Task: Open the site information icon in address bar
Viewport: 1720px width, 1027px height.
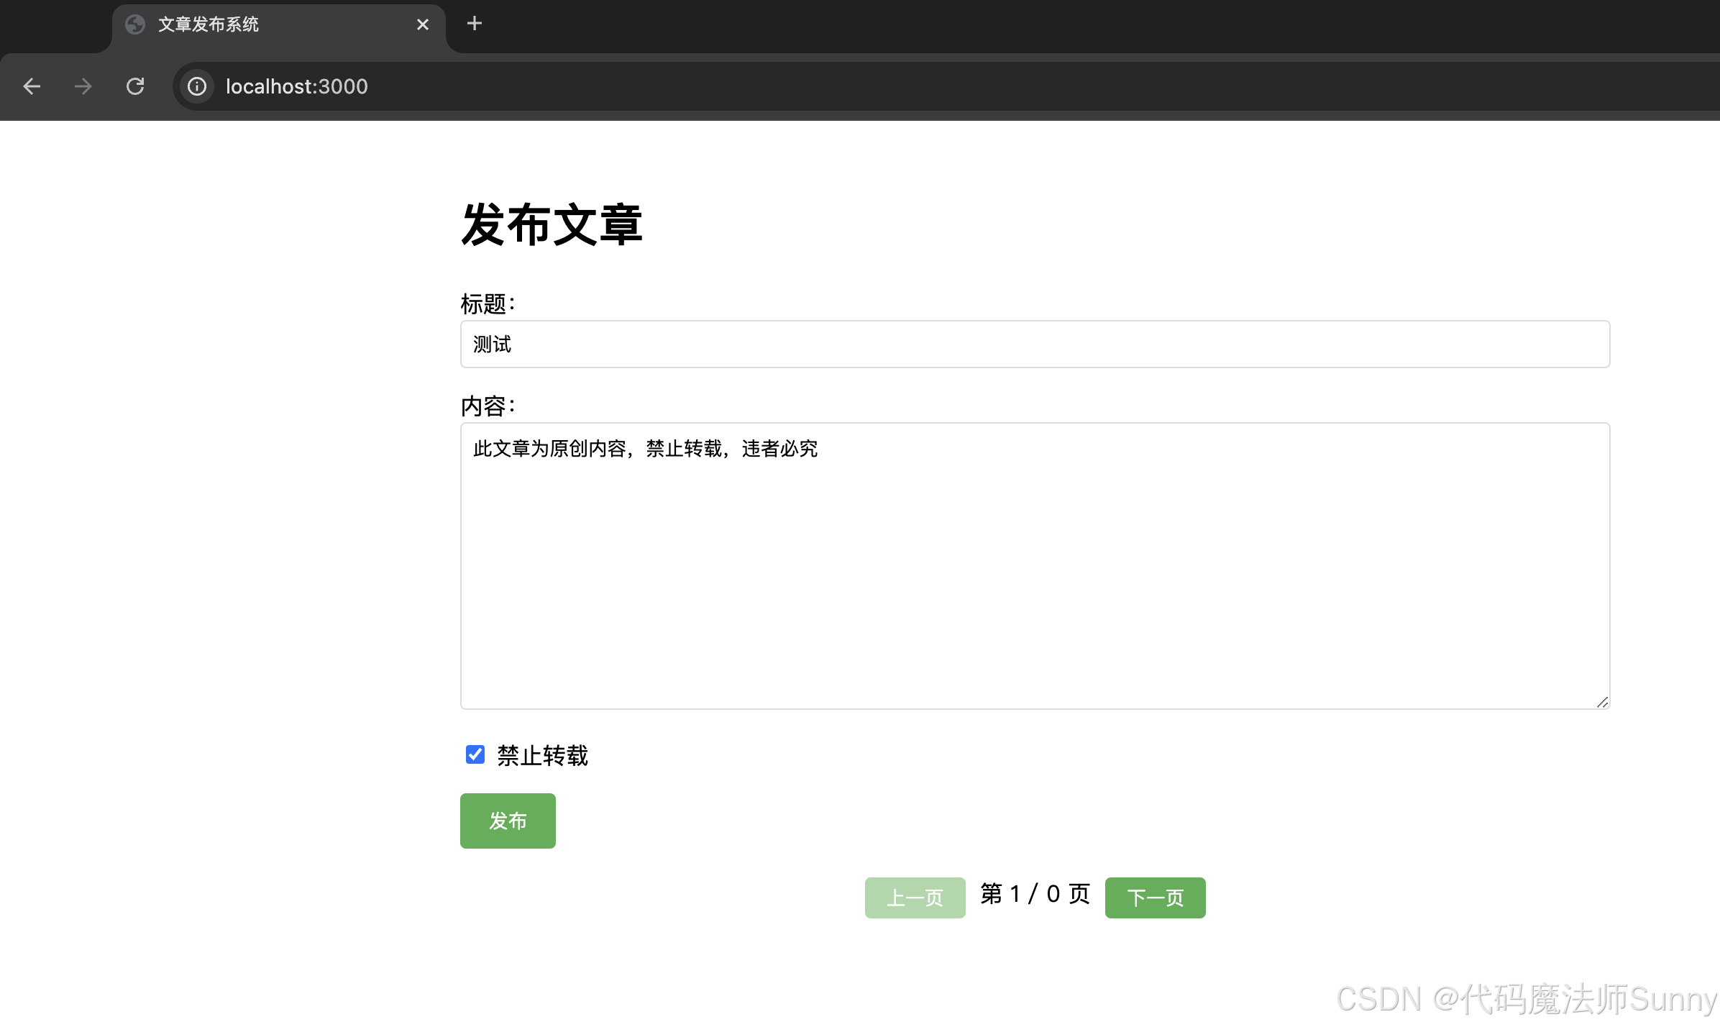Action: (196, 86)
